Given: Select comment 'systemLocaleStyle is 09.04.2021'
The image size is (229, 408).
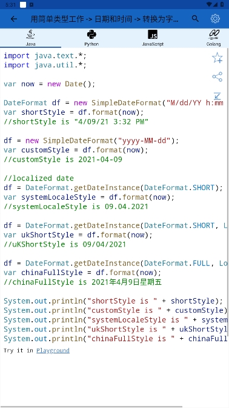Looking at the screenshot, I should pos(76,206).
